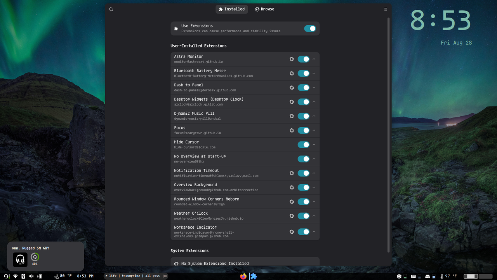Click the RAM memory monitor icon
The height and width of the screenshot is (280, 497).
(414, 276)
